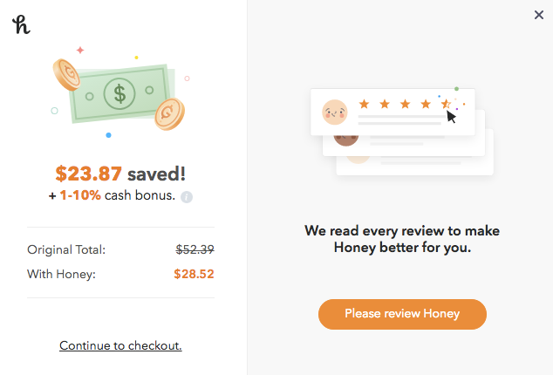Click the crossed-out $52.39 original price
553x375 pixels.
[195, 249]
